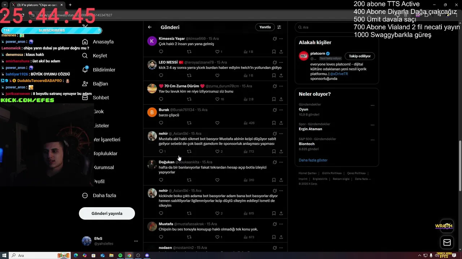Screen dimensions: 462x259
Task: Open more options on LEO MESSİ's post
Action: tap(281, 63)
